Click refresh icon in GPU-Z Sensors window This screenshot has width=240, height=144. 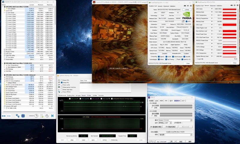tap(235, 5)
